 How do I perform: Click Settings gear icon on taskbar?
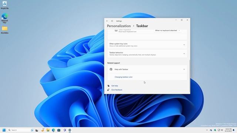pos(70,130)
